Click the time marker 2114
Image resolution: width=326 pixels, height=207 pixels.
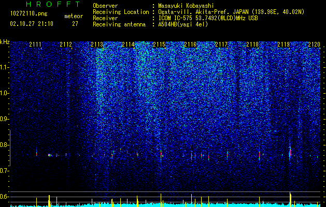point(129,45)
